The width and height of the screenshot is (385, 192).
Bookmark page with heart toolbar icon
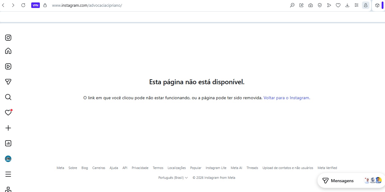coord(338,5)
